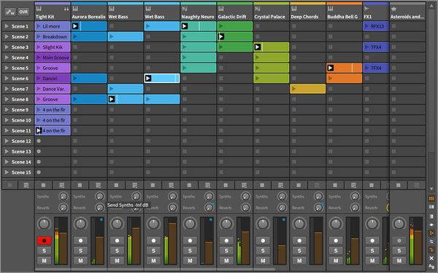The image size is (438, 273).
Task: Stop clips on the Tight Kit track
Action: coord(43,185)
